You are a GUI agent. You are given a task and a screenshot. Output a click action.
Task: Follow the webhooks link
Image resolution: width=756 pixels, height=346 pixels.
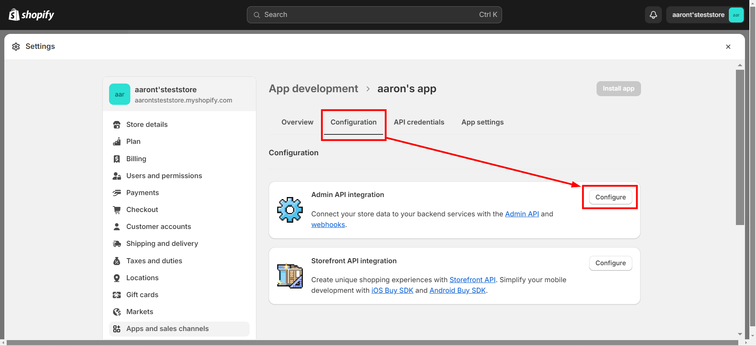pyautogui.click(x=328, y=225)
